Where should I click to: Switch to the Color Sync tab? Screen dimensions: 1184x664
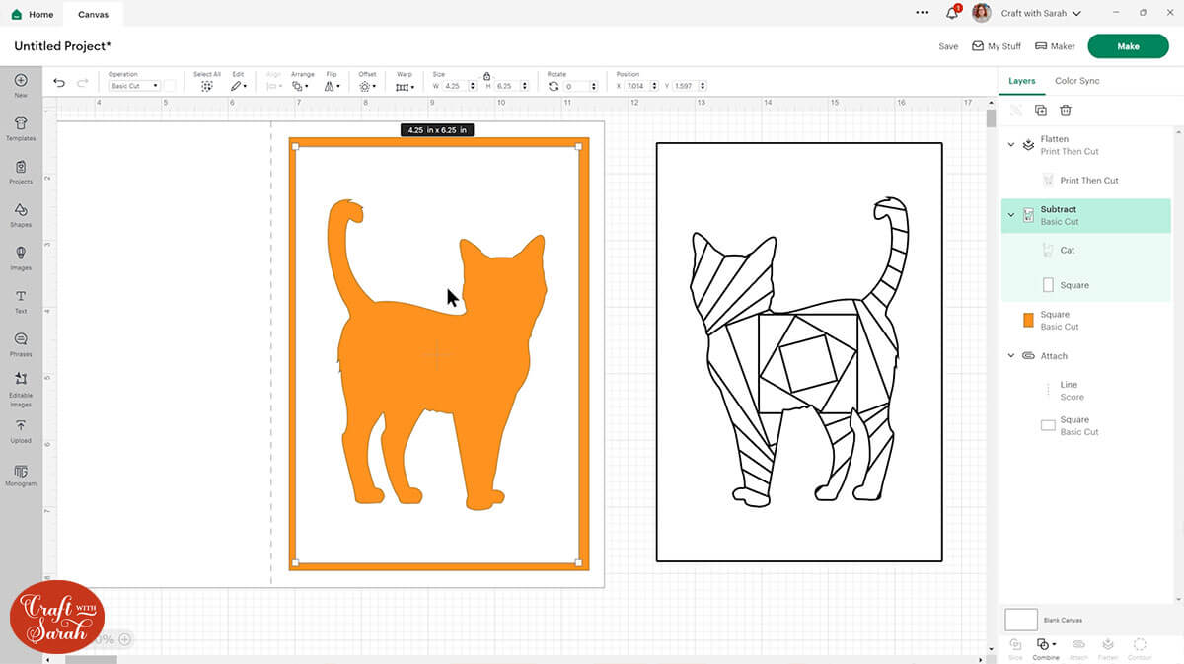(1076, 81)
